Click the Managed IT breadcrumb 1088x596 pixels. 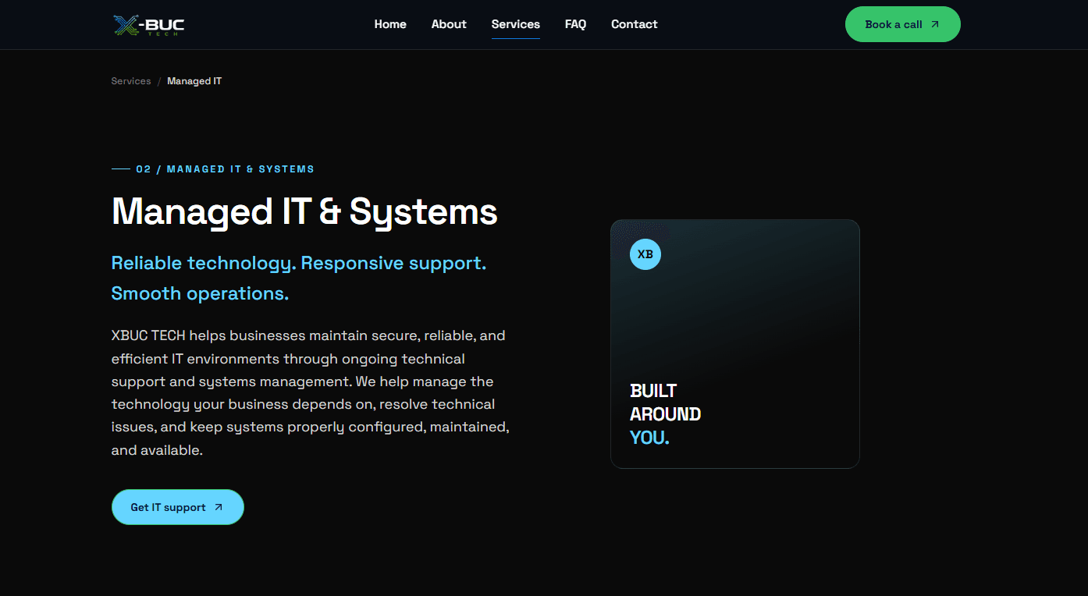coord(194,81)
